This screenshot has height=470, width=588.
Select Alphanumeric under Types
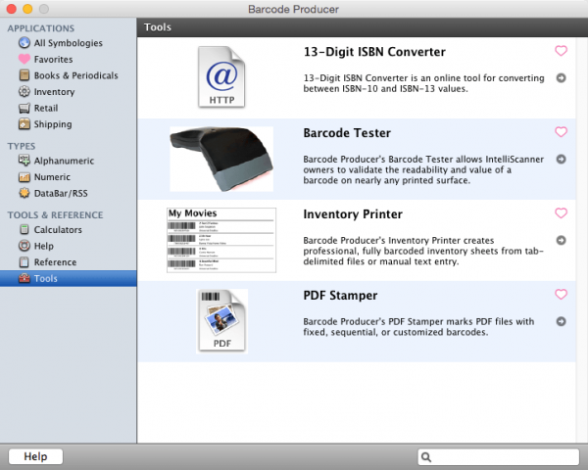pos(69,161)
